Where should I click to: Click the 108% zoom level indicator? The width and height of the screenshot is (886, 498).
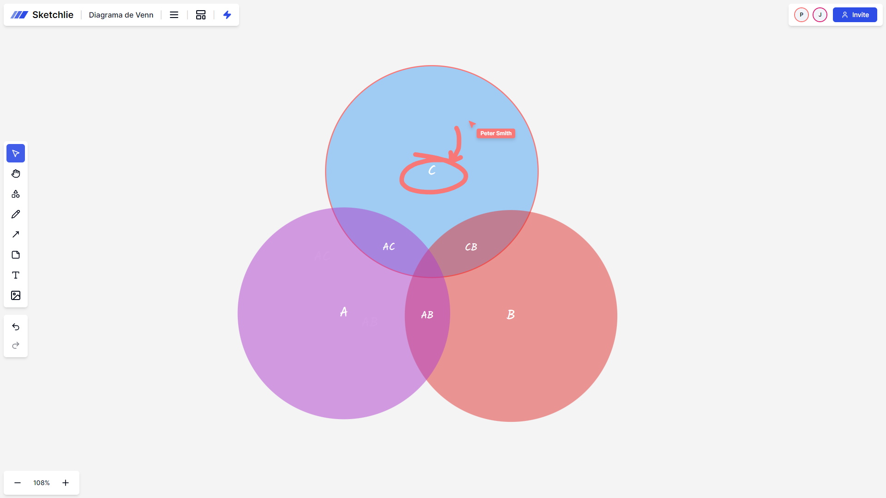pyautogui.click(x=41, y=482)
